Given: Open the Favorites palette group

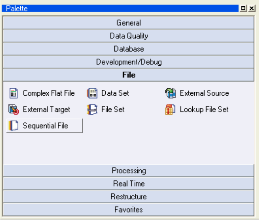Looking at the screenshot, I should tap(129, 210).
